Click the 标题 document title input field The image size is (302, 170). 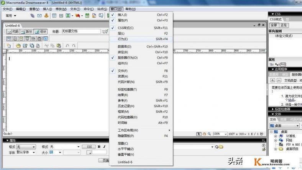coord(80,31)
